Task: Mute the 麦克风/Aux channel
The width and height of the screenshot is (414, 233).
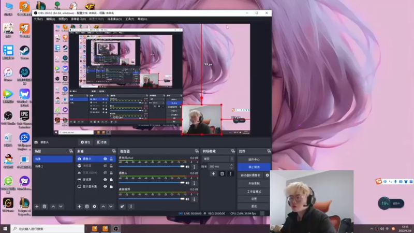Action: (x=187, y=167)
